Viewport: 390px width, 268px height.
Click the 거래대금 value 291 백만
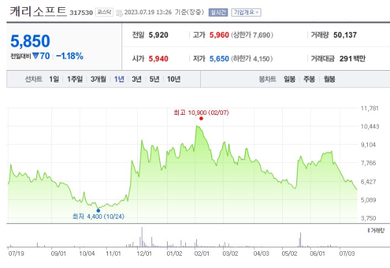[x=352, y=59]
